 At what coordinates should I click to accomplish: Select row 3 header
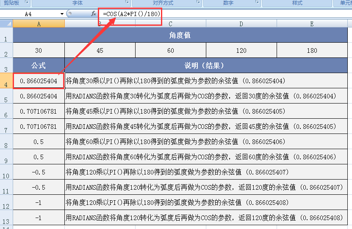[6, 65]
